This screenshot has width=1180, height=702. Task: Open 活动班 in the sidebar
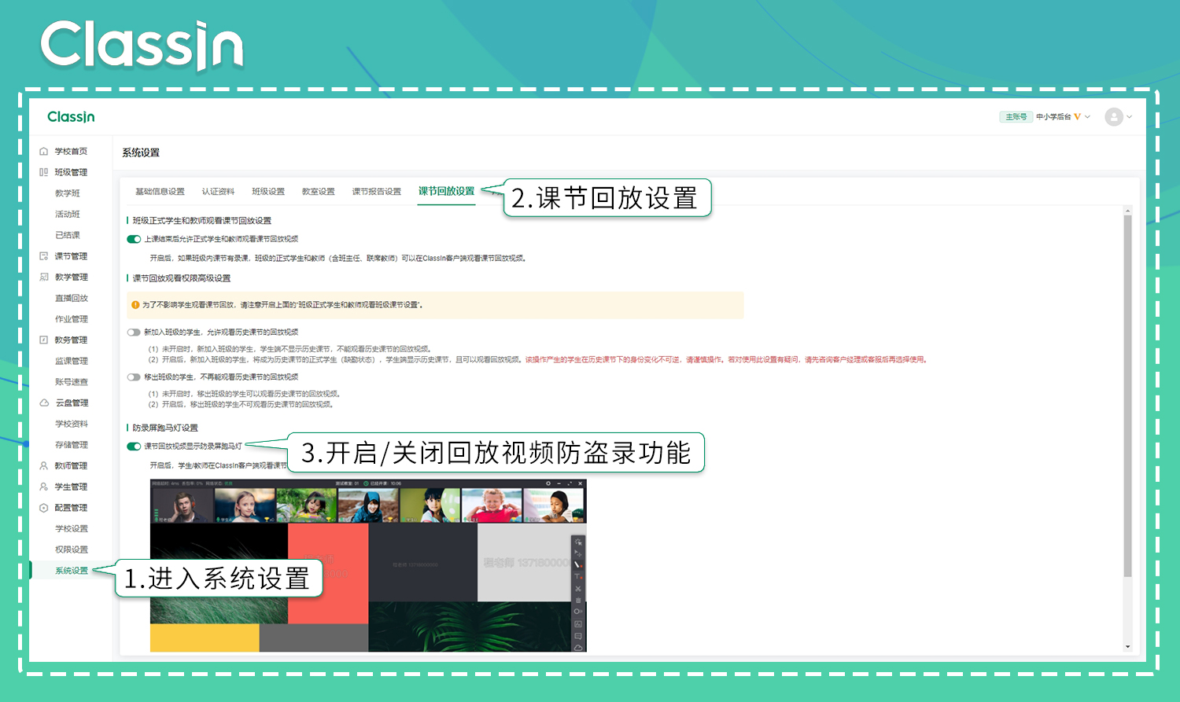[x=68, y=214]
